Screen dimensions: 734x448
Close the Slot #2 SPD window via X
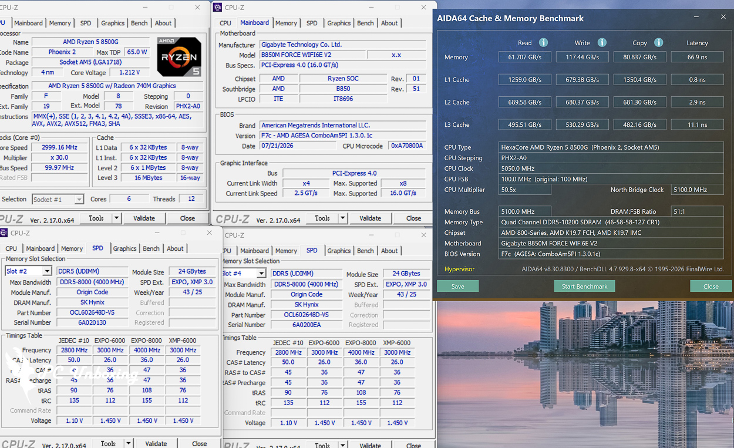click(x=210, y=233)
